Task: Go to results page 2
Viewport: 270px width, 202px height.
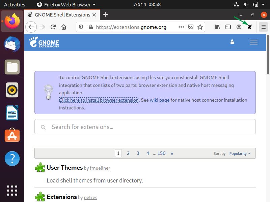Action: coord(128,153)
